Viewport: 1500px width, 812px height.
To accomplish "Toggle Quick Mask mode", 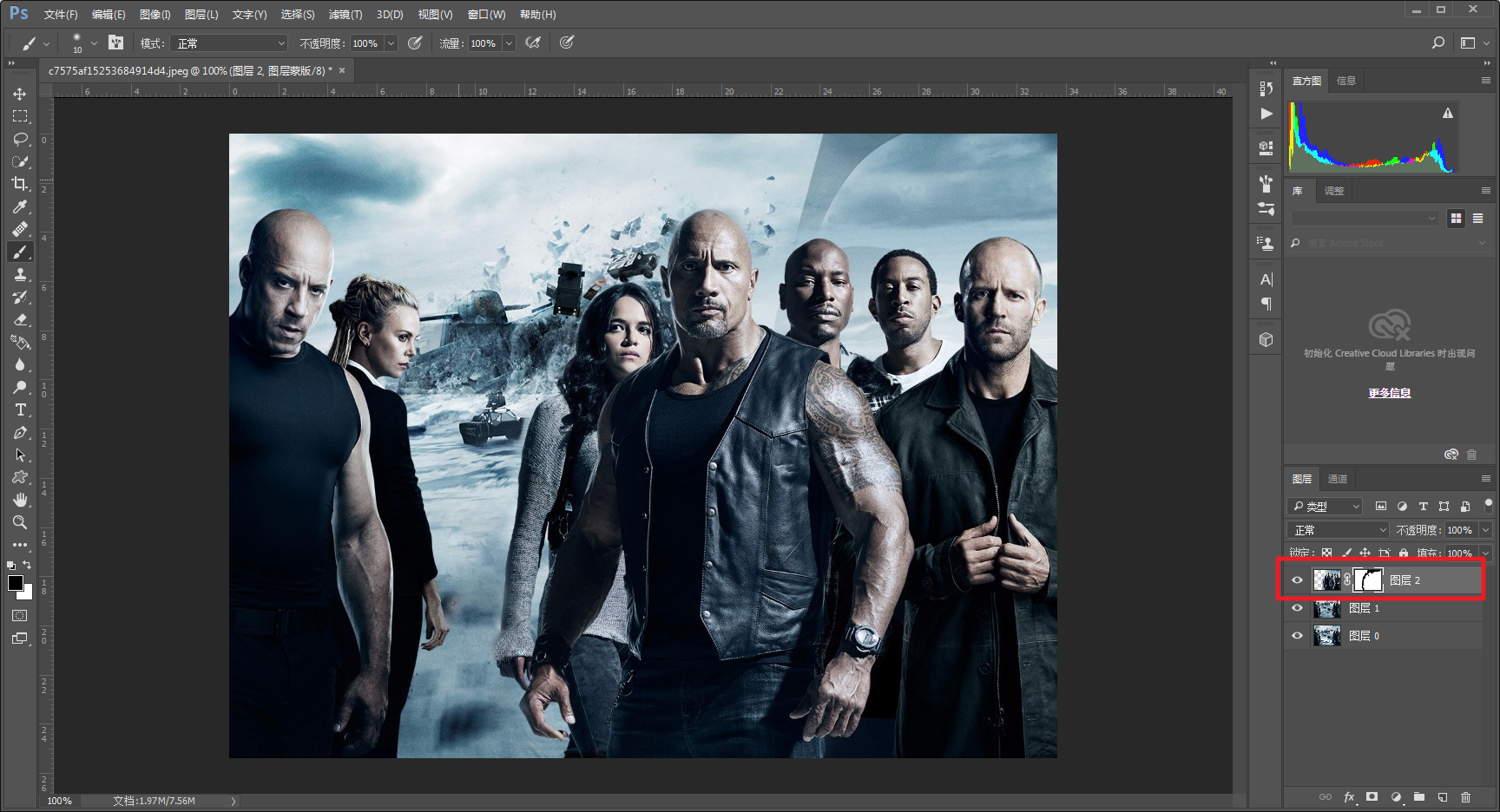I will 20,615.
